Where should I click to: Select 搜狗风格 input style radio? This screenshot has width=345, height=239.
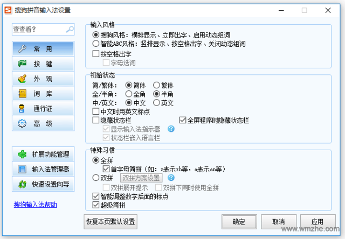click(96, 35)
